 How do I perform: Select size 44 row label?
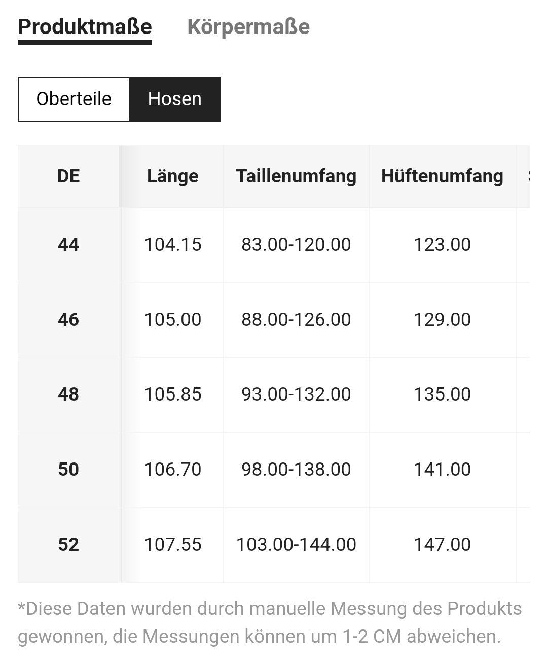click(x=68, y=245)
